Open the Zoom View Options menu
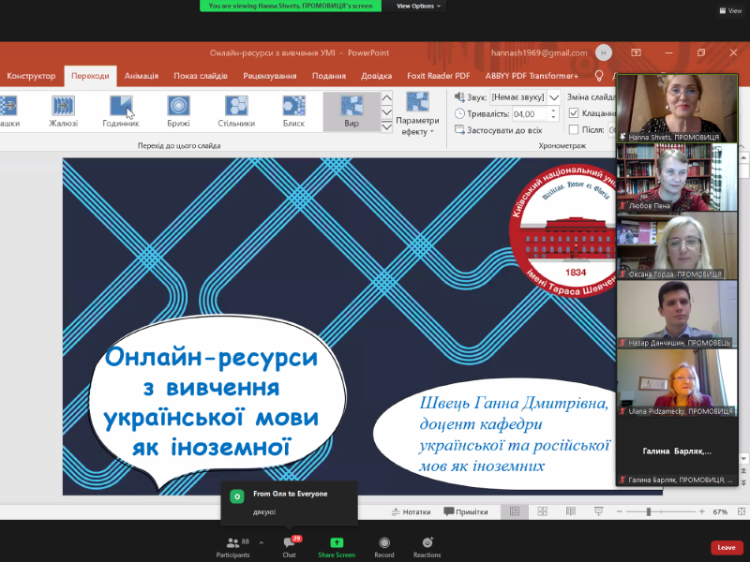 tap(417, 6)
